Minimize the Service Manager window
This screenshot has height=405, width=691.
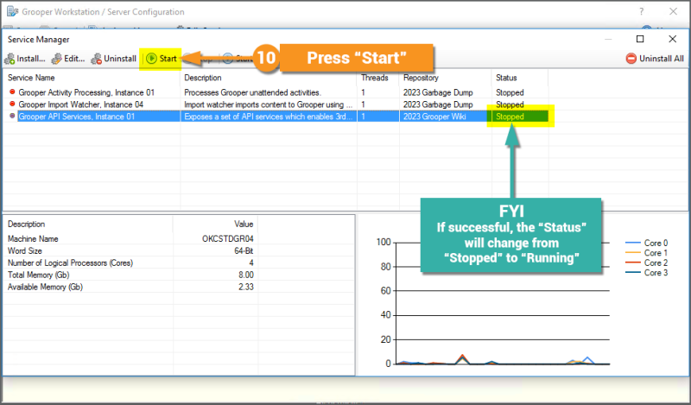tap(608, 39)
